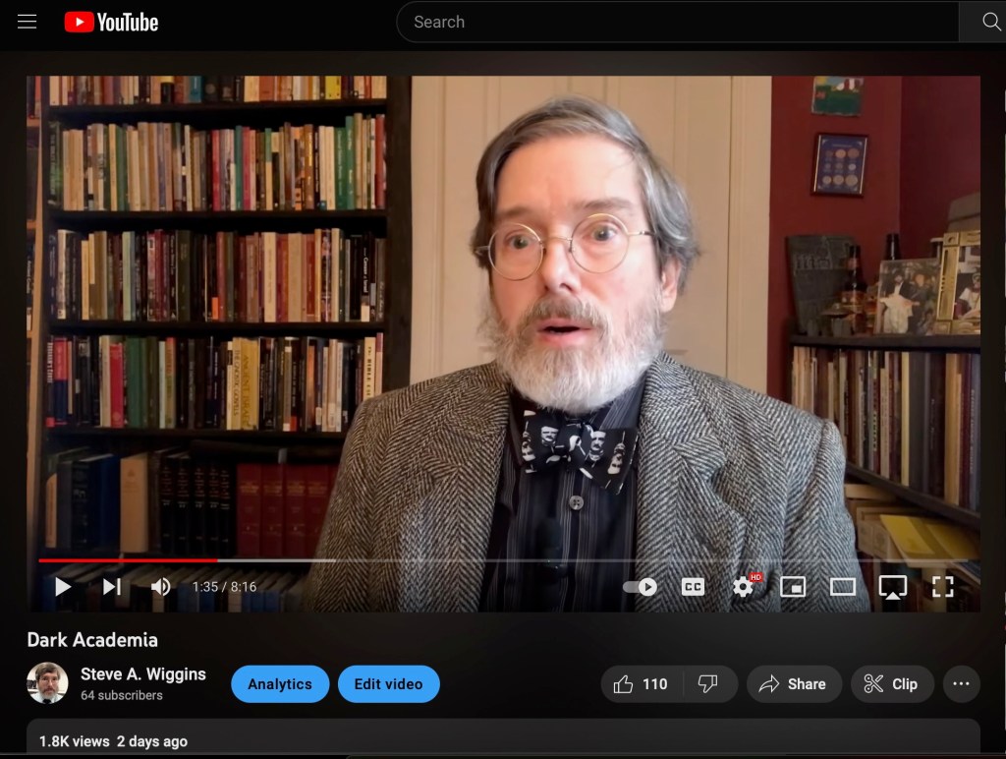This screenshot has width=1006, height=759.
Task: Dislike this video
Action: pos(708,684)
